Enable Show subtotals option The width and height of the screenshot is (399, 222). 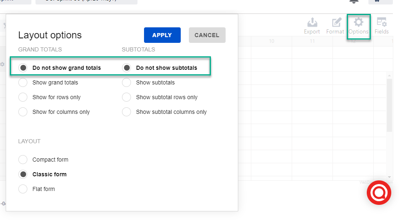127,82
